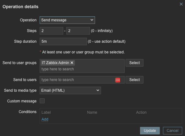Viewport: 185px width, 136px height.
Task: Click the Step duration field
Action: [x=63, y=41]
